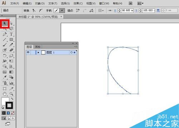Viewport: 179px width, 128px height.
Task: Select the Width tool
Action: (5, 61)
